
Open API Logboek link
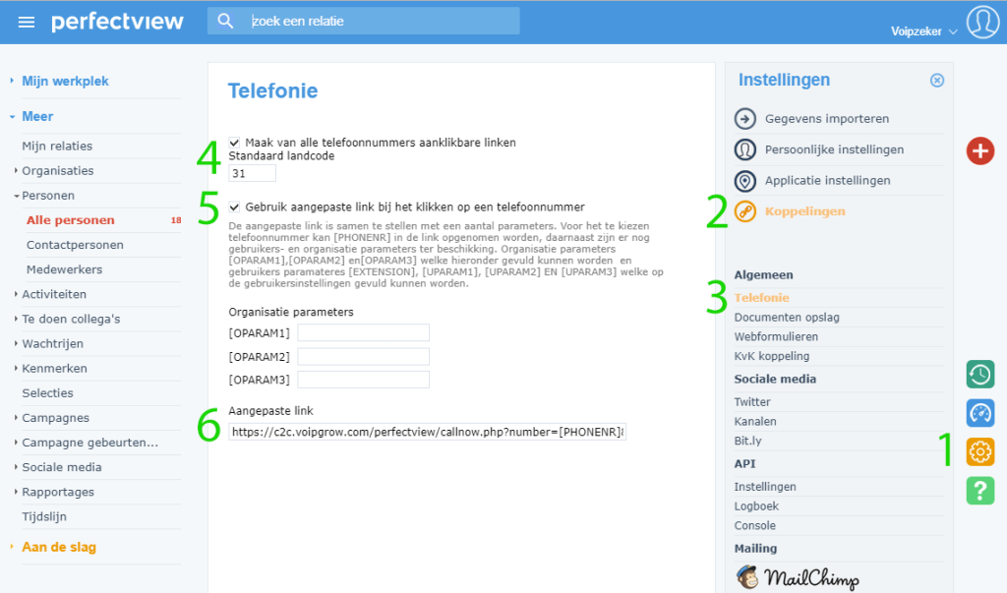pos(756,506)
